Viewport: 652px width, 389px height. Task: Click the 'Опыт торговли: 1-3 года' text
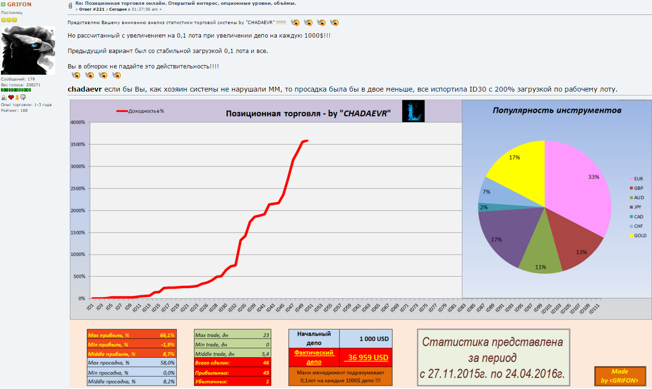tap(26, 105)
